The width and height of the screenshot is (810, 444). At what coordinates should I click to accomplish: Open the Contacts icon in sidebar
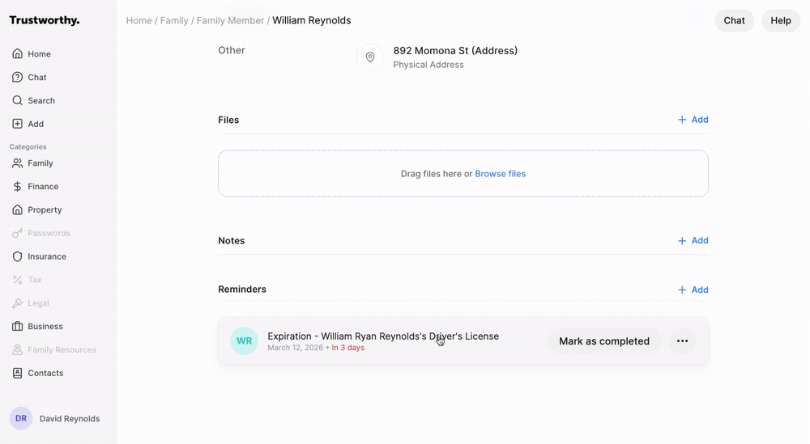[x=17, y=374]
